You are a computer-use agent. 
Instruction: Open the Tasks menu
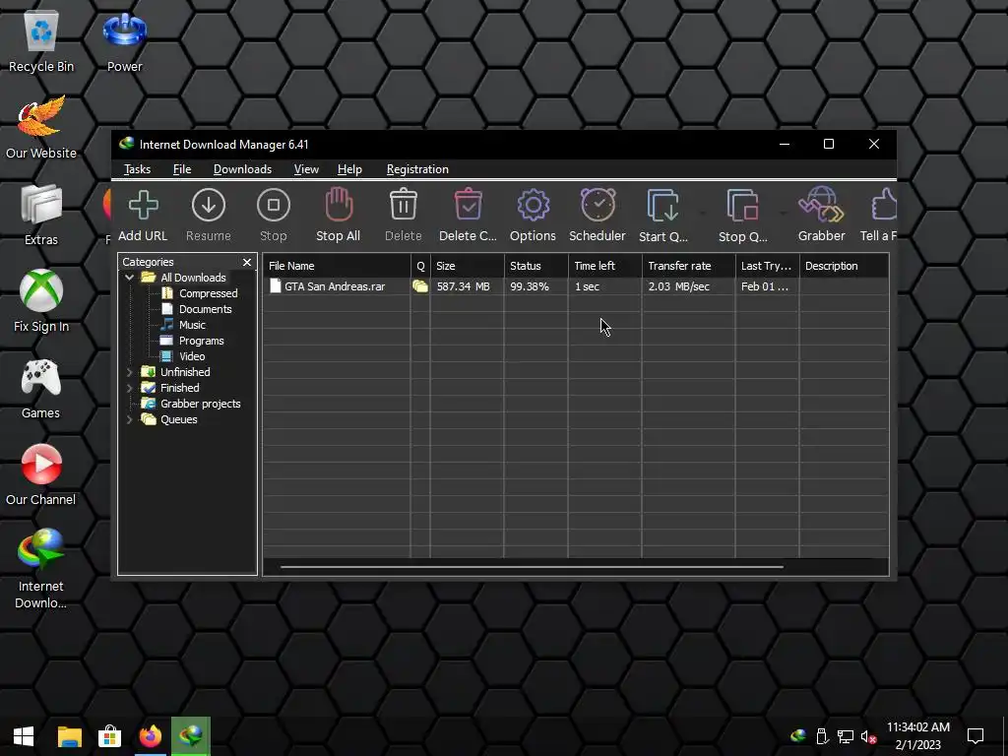[137, 169]
